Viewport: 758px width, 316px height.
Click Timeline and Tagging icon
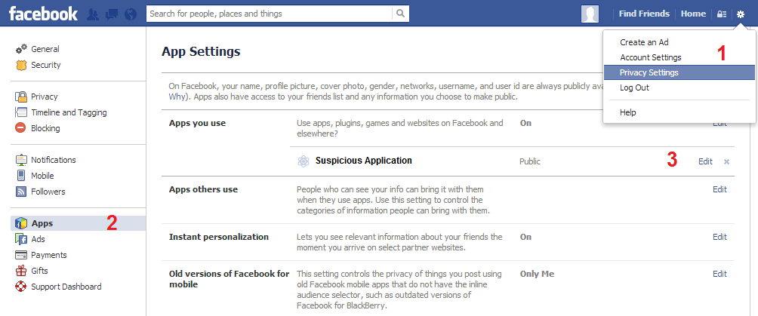[21, 112]
